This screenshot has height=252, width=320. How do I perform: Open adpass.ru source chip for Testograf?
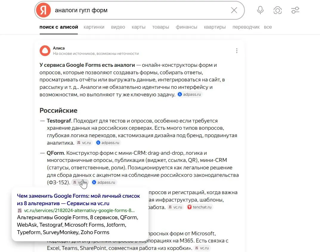click(108, 143)
